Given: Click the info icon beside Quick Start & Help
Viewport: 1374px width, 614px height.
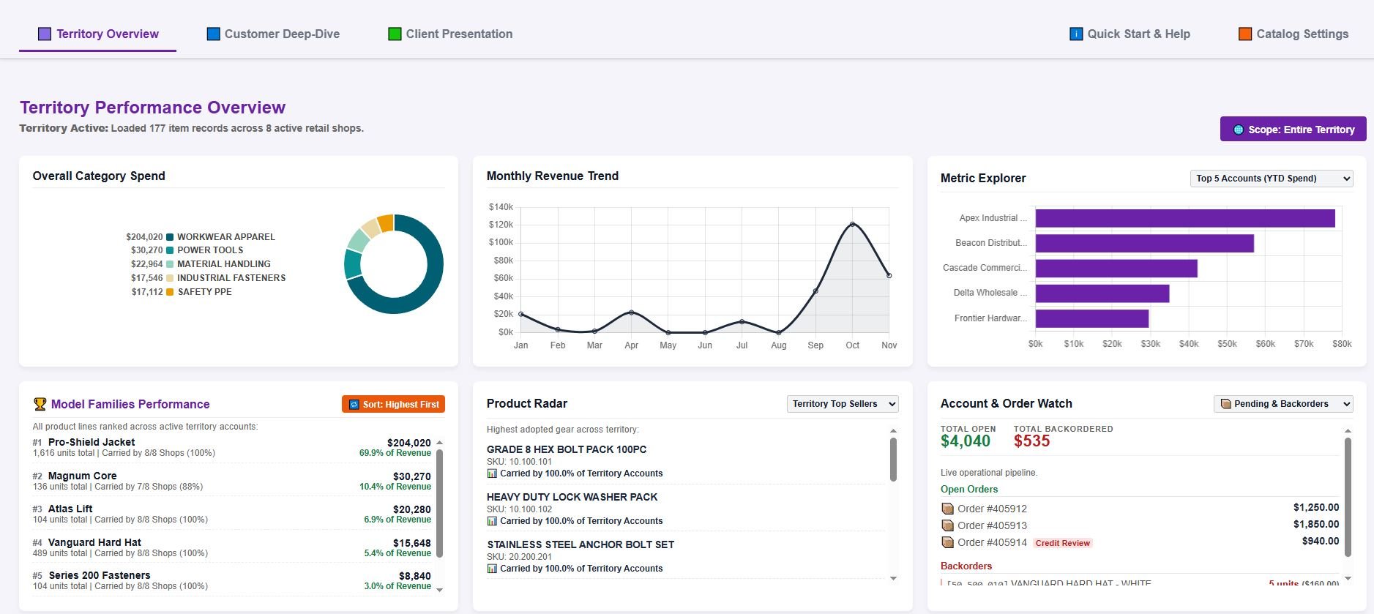Looking at the screenshot, I should 1076,34.
